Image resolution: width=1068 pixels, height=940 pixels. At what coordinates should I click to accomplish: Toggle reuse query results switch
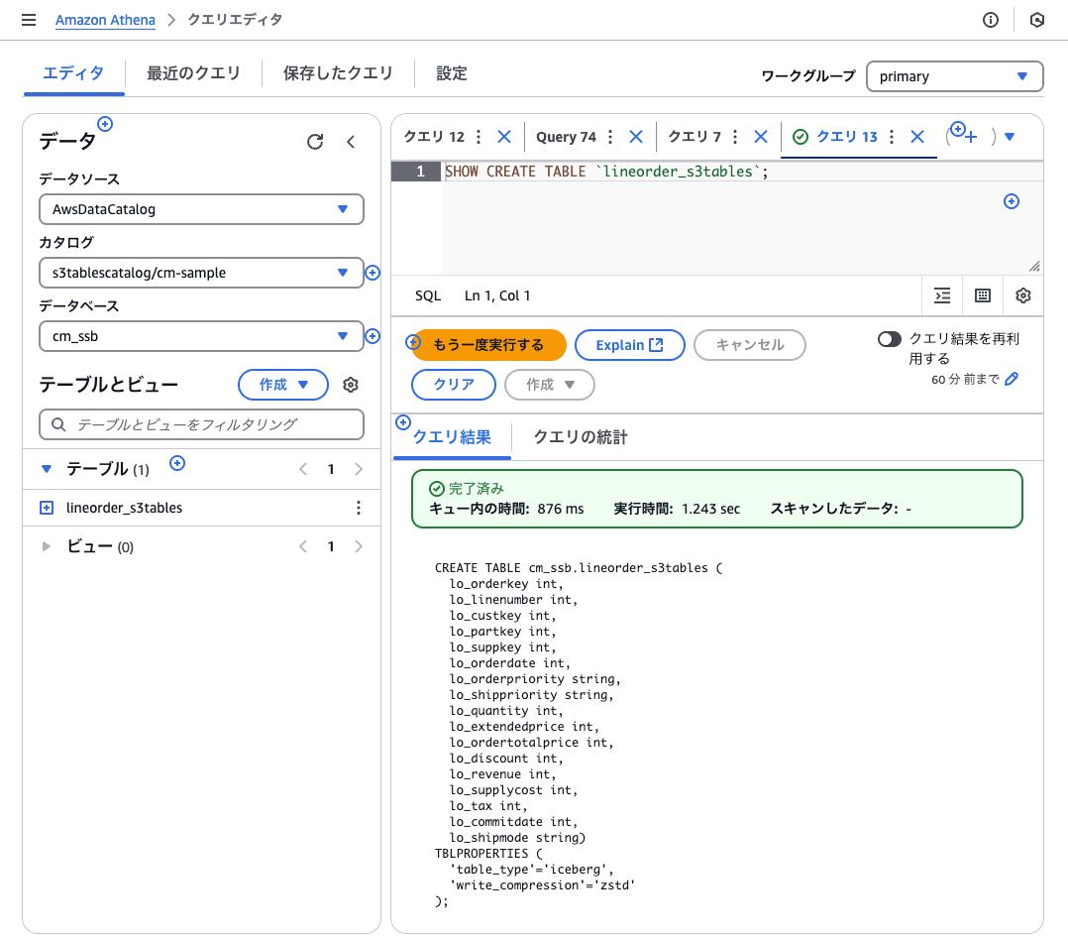tap(890, 339)
